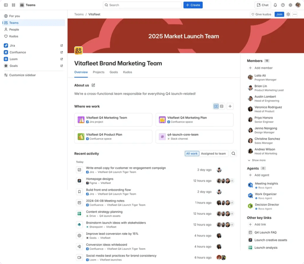Click the Search input field
The height and width of the screenshot is (264, 304).
click(x=142, y=5)
